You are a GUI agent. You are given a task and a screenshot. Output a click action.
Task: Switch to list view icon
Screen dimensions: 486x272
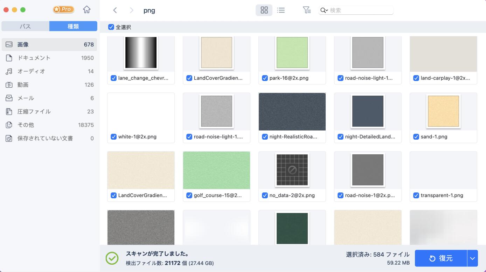click(x=281, y=10)
